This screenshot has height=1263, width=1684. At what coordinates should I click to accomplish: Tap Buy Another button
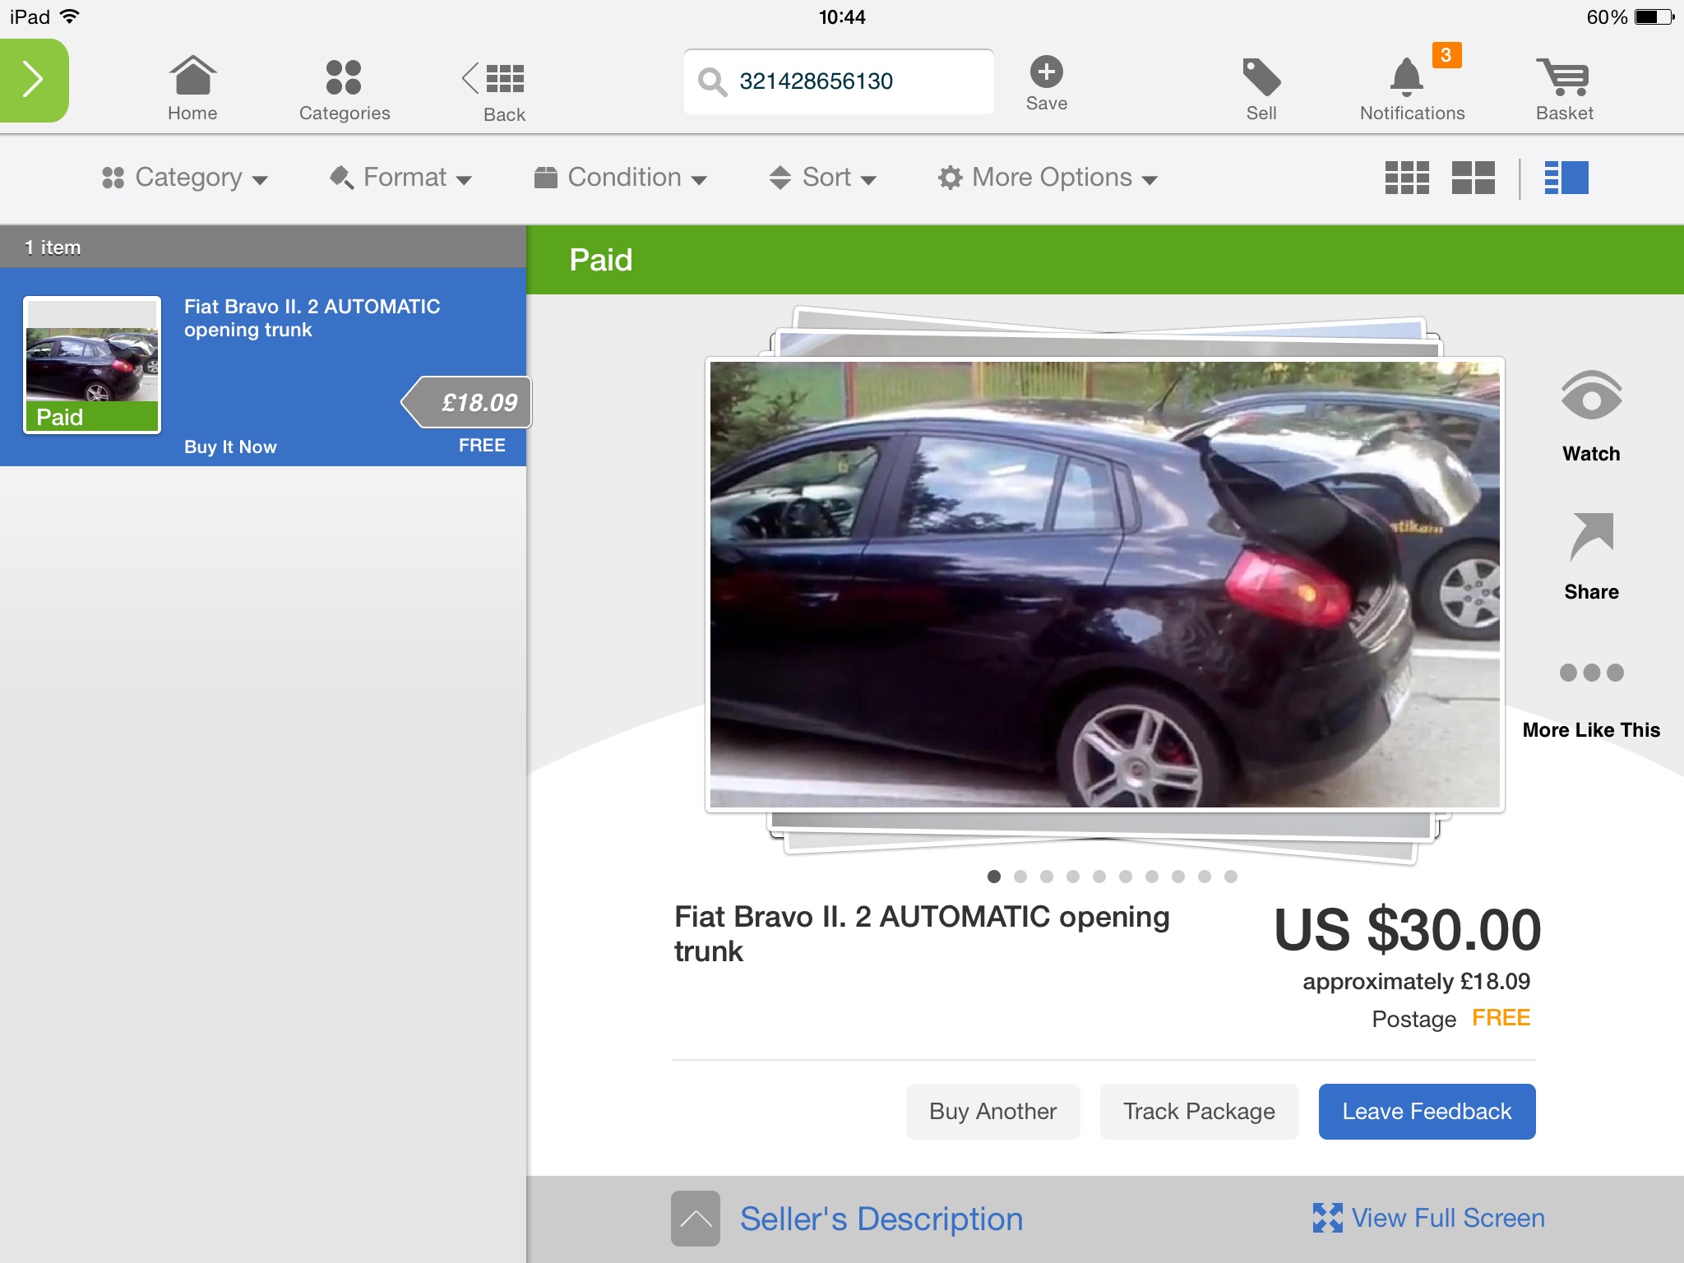(992, 1112)
